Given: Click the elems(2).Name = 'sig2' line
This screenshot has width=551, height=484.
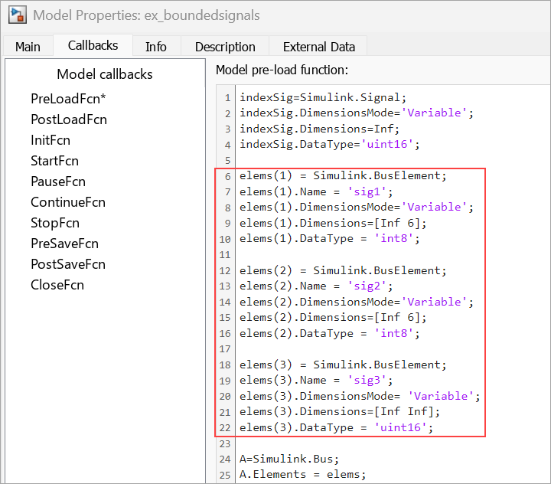Looking at the screenshot, I should 316,286.
